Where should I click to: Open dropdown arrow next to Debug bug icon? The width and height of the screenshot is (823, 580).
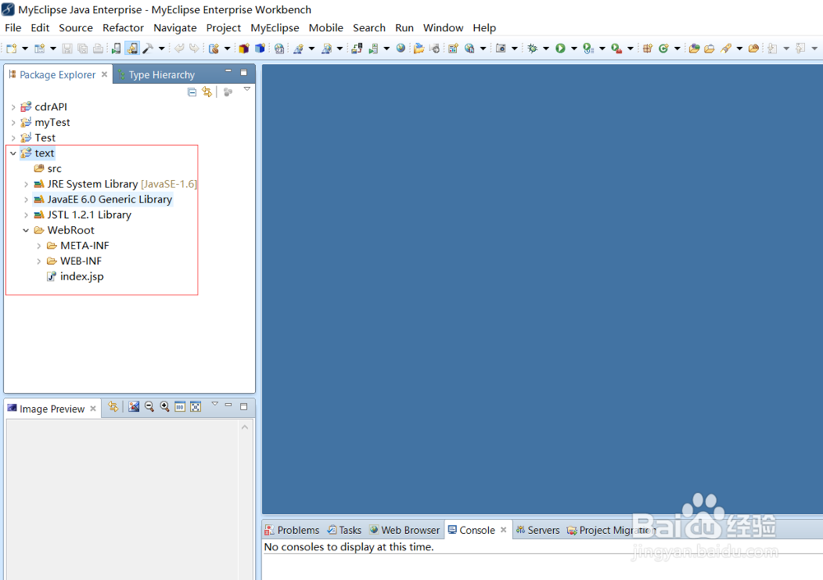[546, 49]
